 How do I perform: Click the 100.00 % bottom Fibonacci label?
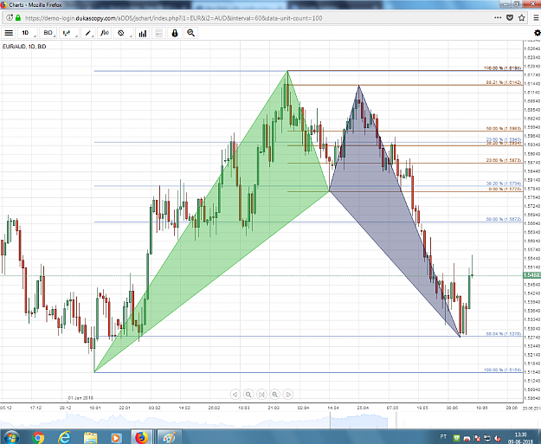[x=502, y=370]
